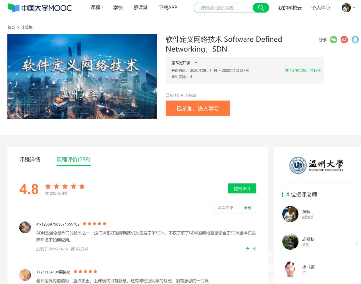Share course via WeChat icon
Screen dimensions: 361x284
click(333, 40)
